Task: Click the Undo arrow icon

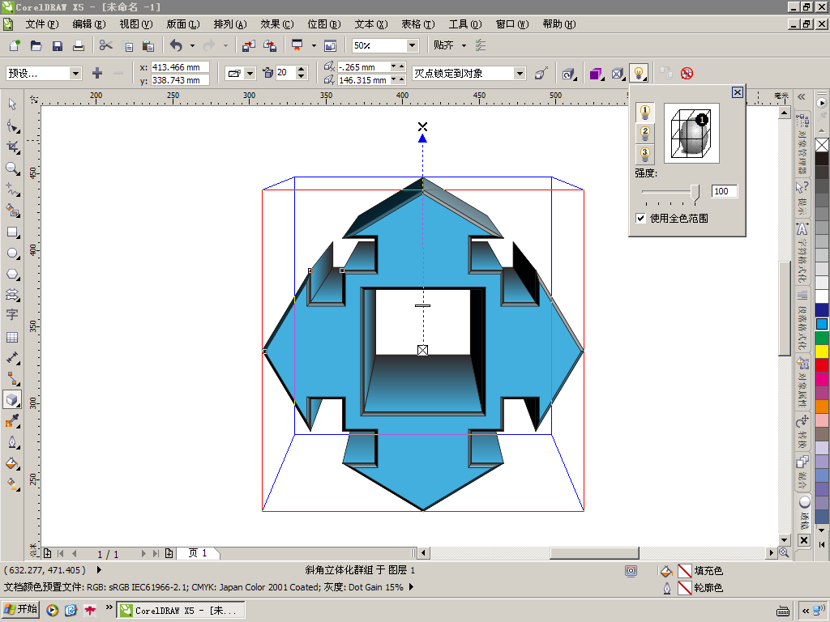Action: [x=176, y=45]
